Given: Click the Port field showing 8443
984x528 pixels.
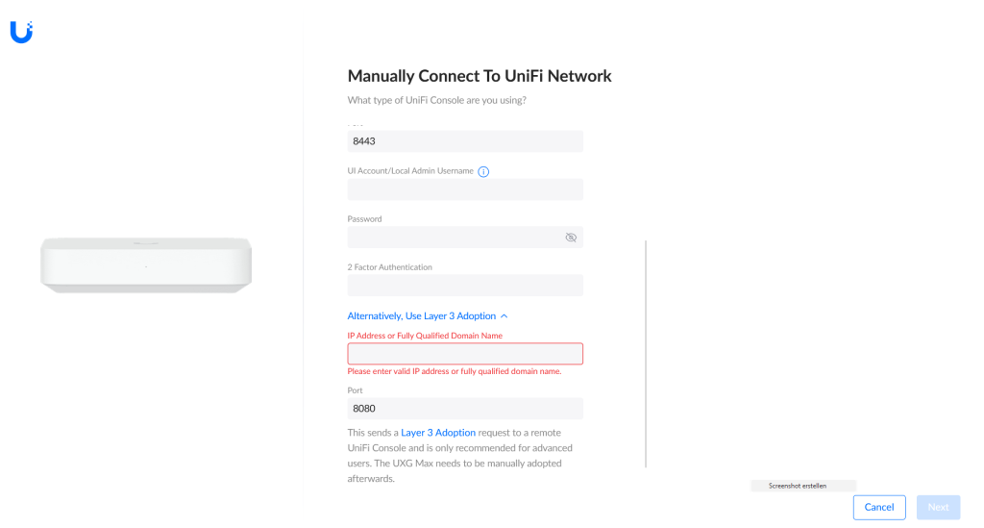Looking at the screenshot, I should [465, 141].
